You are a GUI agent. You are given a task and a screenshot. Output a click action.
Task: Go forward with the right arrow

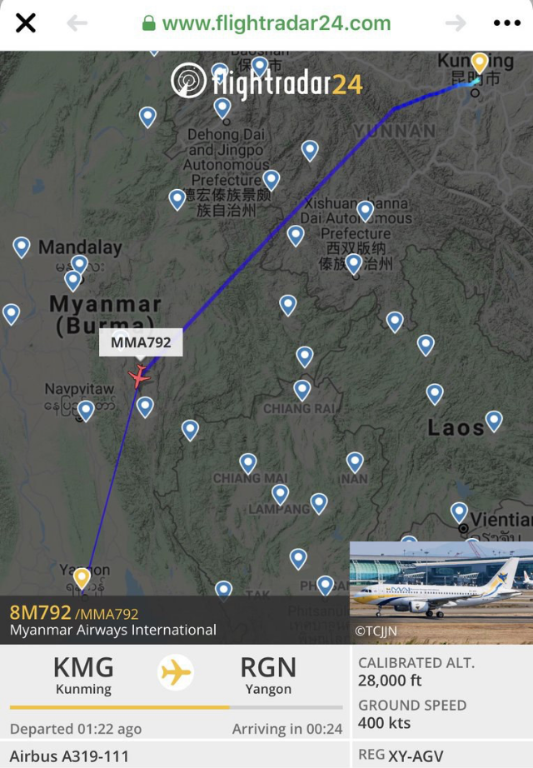tap(456, 23)
